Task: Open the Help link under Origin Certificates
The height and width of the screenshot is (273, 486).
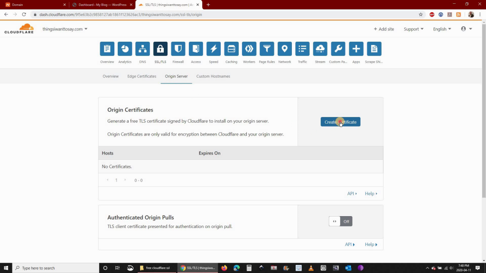Action: click(371, 193)
